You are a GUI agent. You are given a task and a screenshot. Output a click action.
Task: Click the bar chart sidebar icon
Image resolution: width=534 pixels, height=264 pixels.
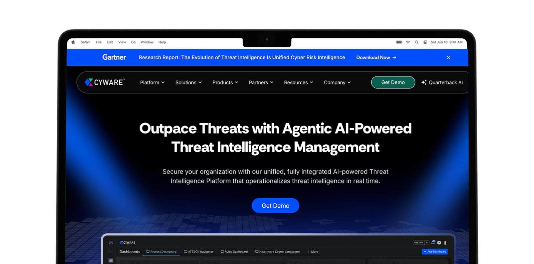pos(111,260)
